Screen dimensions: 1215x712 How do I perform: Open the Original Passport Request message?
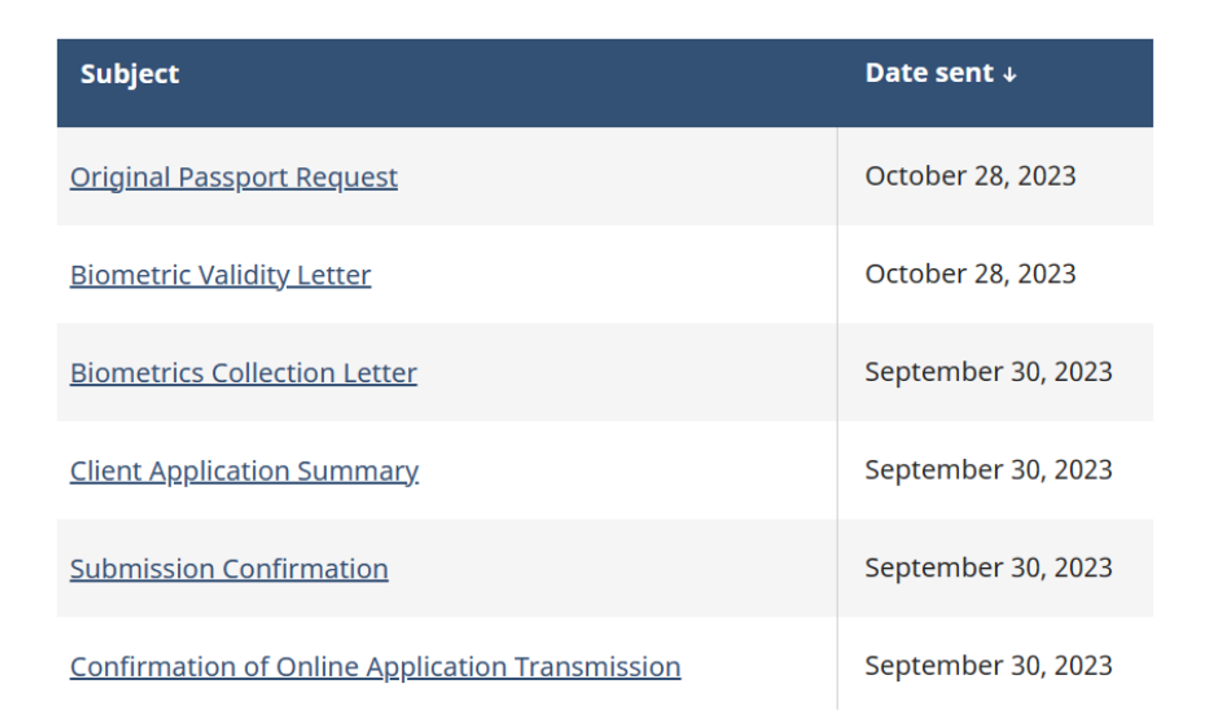coord(233,177)
